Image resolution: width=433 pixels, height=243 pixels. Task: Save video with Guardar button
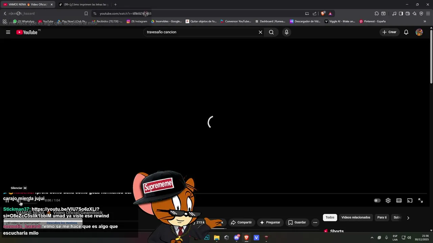(x=297, y=222)
